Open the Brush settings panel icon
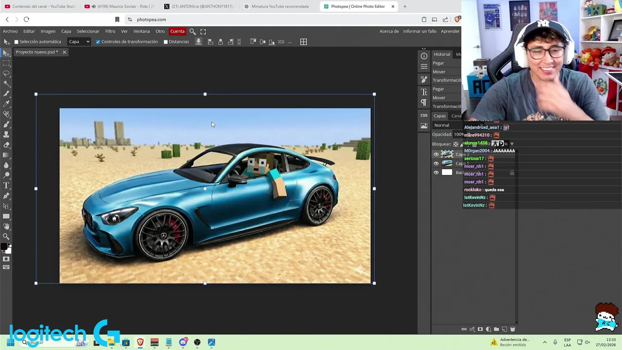Viewport: 622px width, 350px height. (x=424, y=79)
